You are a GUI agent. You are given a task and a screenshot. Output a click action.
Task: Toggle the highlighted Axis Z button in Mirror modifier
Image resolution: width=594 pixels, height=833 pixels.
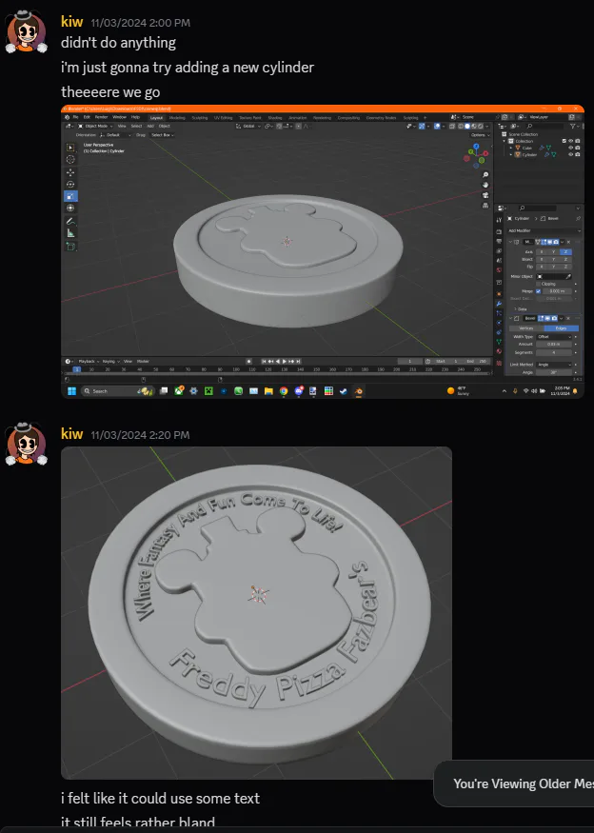click(565, 252)
